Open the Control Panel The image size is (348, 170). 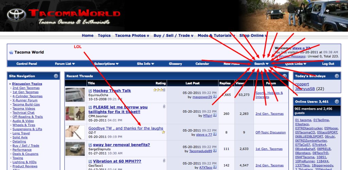pyautogui.click(x=27, y=64)
